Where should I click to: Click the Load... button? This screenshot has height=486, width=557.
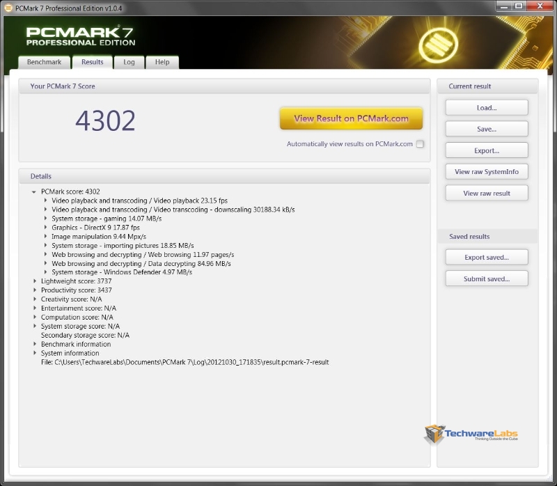coord(487,108)
